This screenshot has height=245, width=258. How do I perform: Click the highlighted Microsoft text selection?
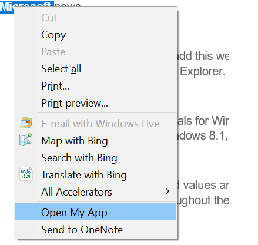[27, 6]
